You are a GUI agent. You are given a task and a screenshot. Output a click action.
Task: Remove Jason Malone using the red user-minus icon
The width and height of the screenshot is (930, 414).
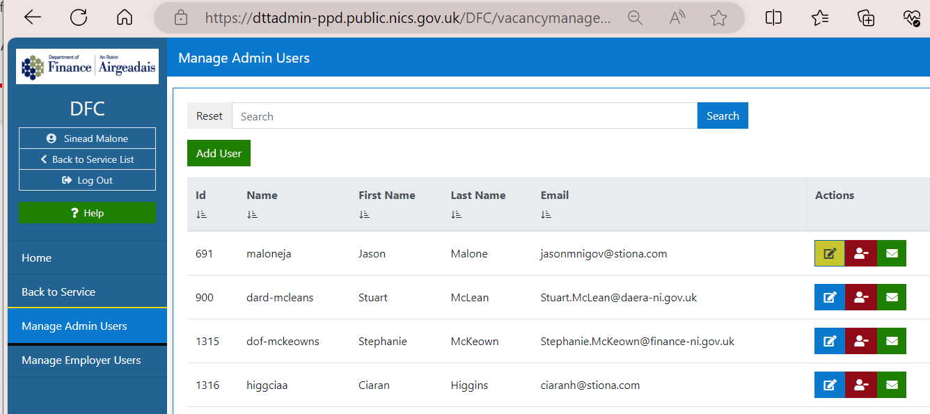[861, 253]
